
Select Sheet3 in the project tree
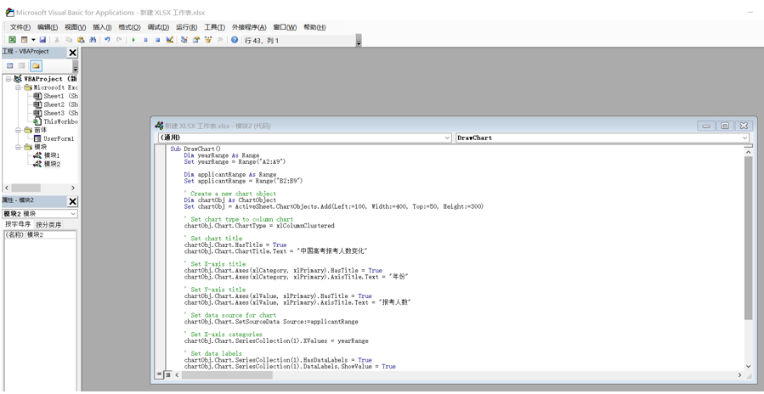[55, 113]
